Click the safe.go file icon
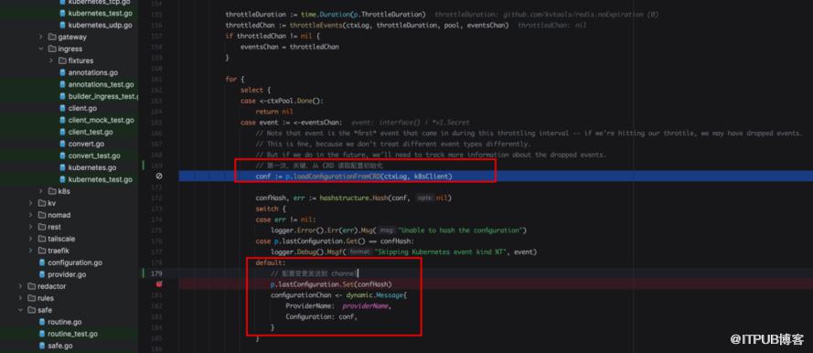813x353 pixels. pos(42,346)
